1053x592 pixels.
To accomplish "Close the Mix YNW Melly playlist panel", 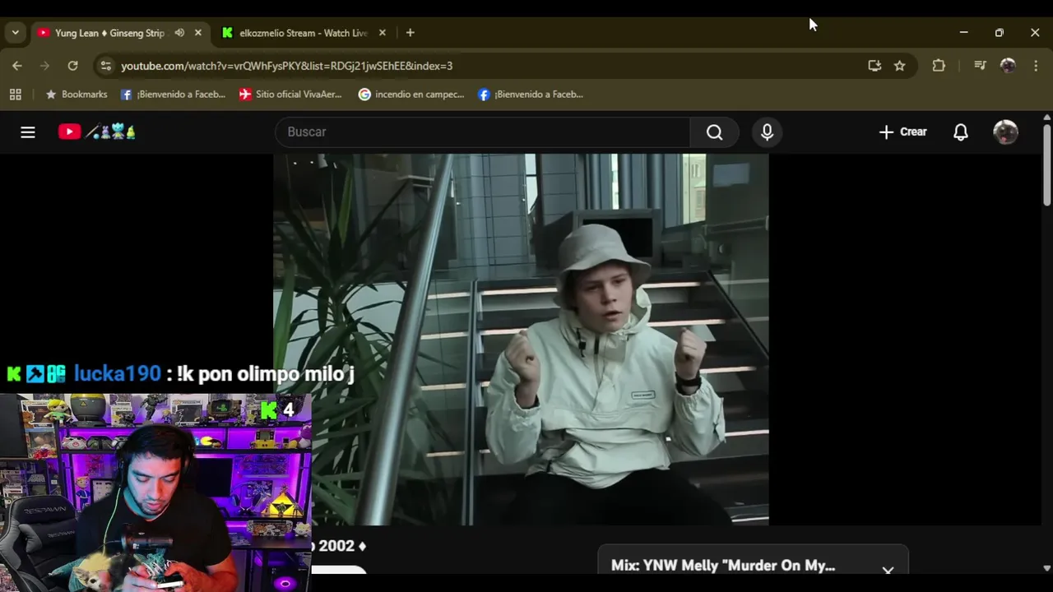I will click(x=888, y=569).
